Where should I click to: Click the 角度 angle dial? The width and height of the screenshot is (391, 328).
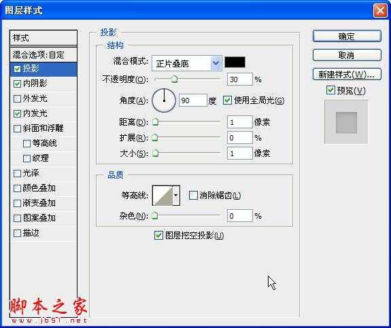click(164, 100)
